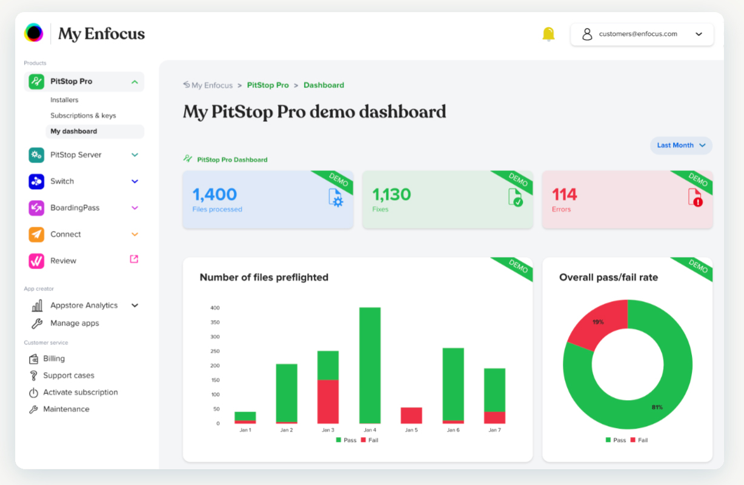Screen dimensions: 744x485
Task: Open the Support cases link
Action: click(x=68, y=376)
